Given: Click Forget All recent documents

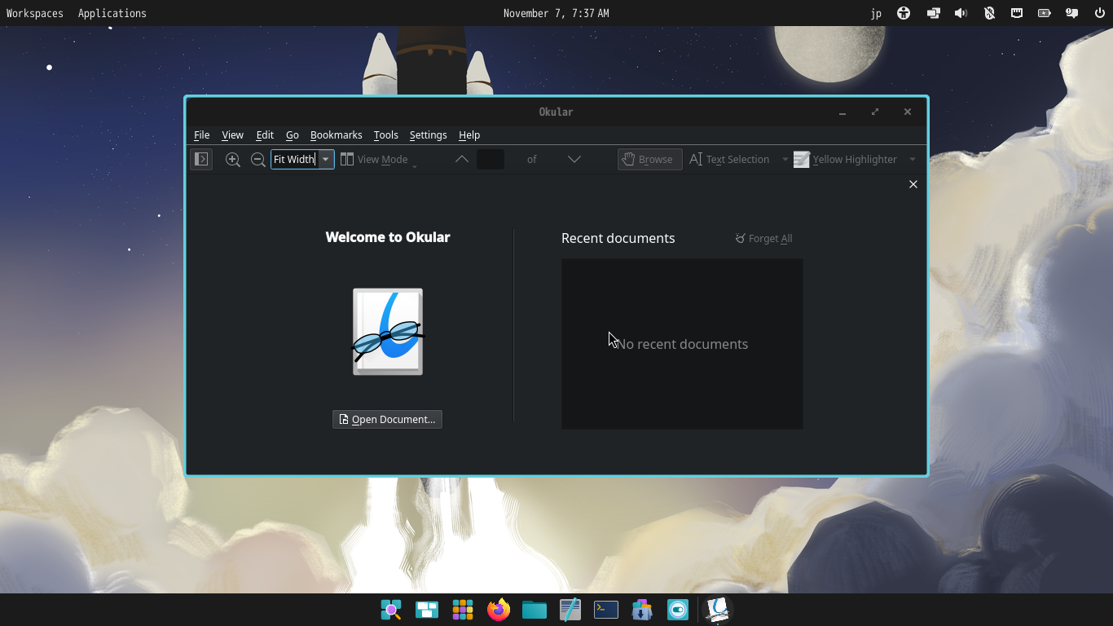Looking at the screenshot, I should pos(763,239).
